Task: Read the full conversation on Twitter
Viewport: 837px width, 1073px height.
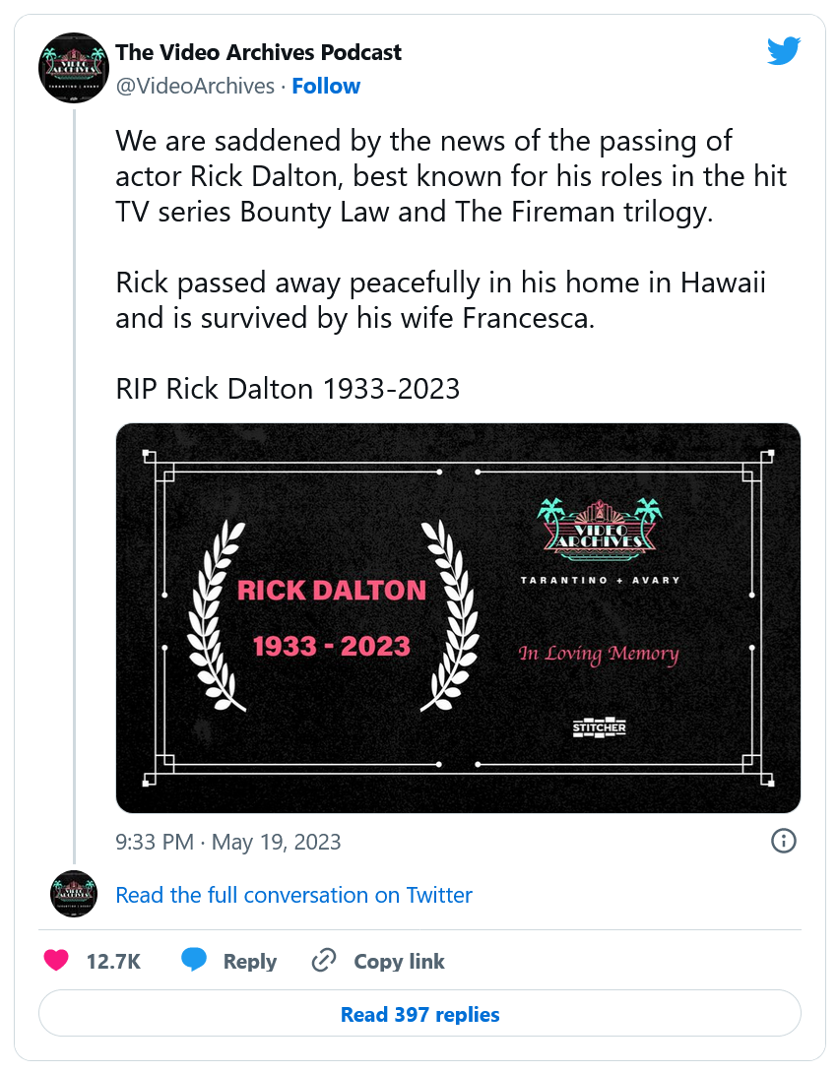Action: point(293,895)
